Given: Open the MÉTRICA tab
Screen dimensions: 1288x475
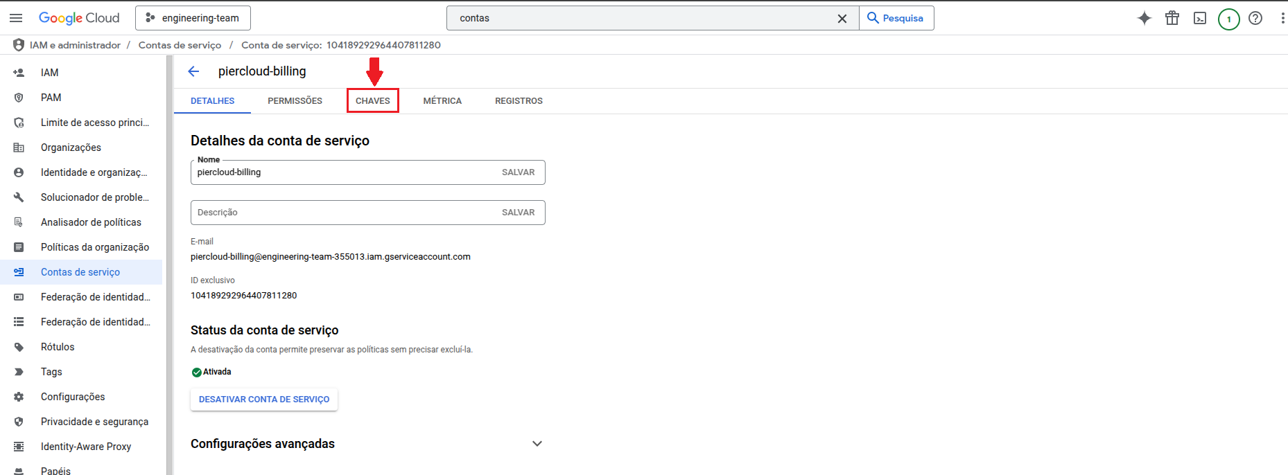Looking at the screenshot, I should click(442, 101).
